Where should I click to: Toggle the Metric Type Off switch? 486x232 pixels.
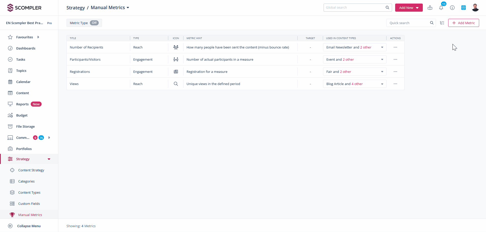(x=94, y=23)
